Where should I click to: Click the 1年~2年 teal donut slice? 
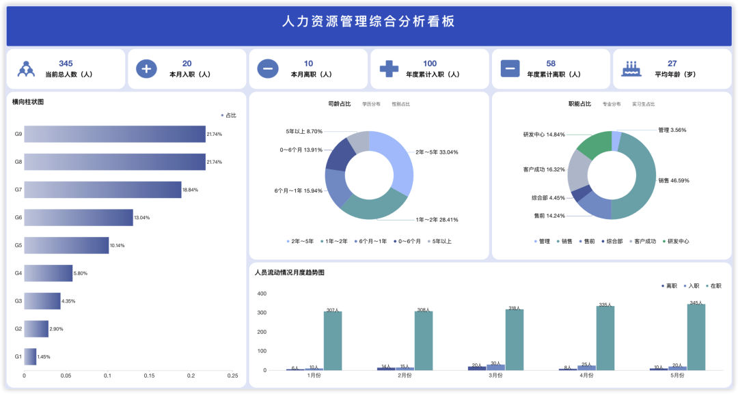click(x=372, y=207)
